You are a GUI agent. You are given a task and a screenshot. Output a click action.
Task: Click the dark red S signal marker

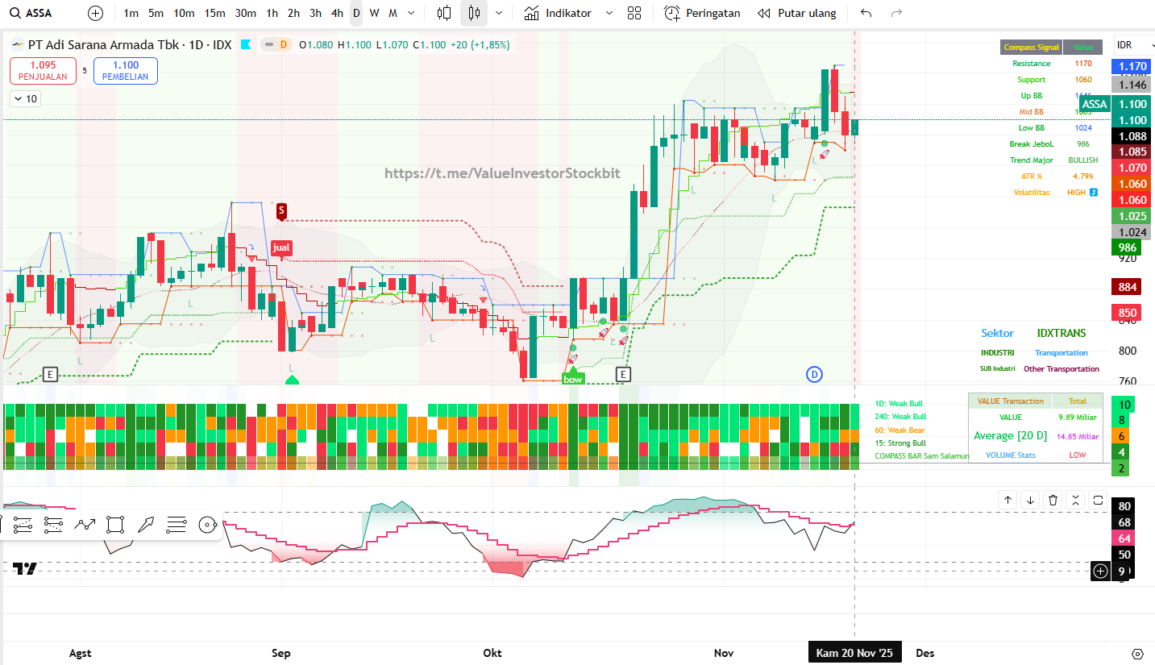click(281, 211)
